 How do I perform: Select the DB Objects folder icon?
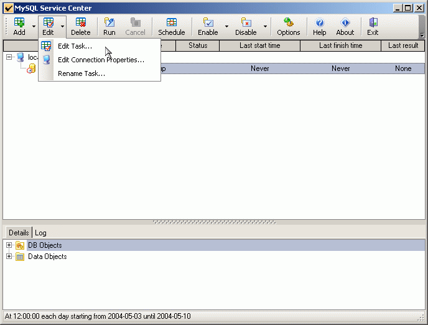click(20, 245)
